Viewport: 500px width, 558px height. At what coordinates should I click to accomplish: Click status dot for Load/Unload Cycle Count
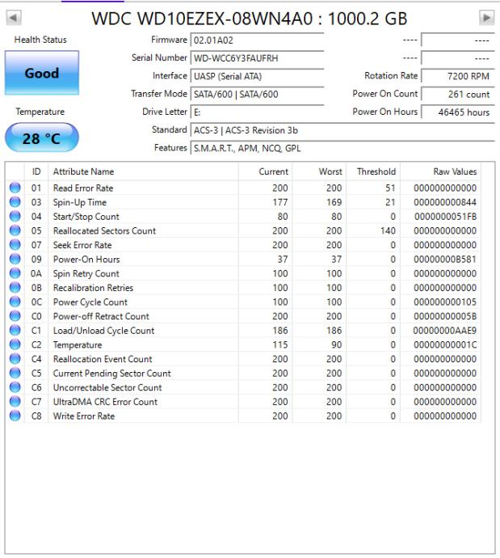pyautogui.click(x=15, y=330)
